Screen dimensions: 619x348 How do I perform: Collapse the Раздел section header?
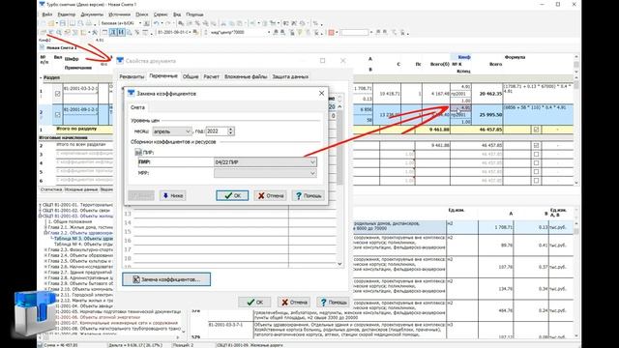[41, 77]
